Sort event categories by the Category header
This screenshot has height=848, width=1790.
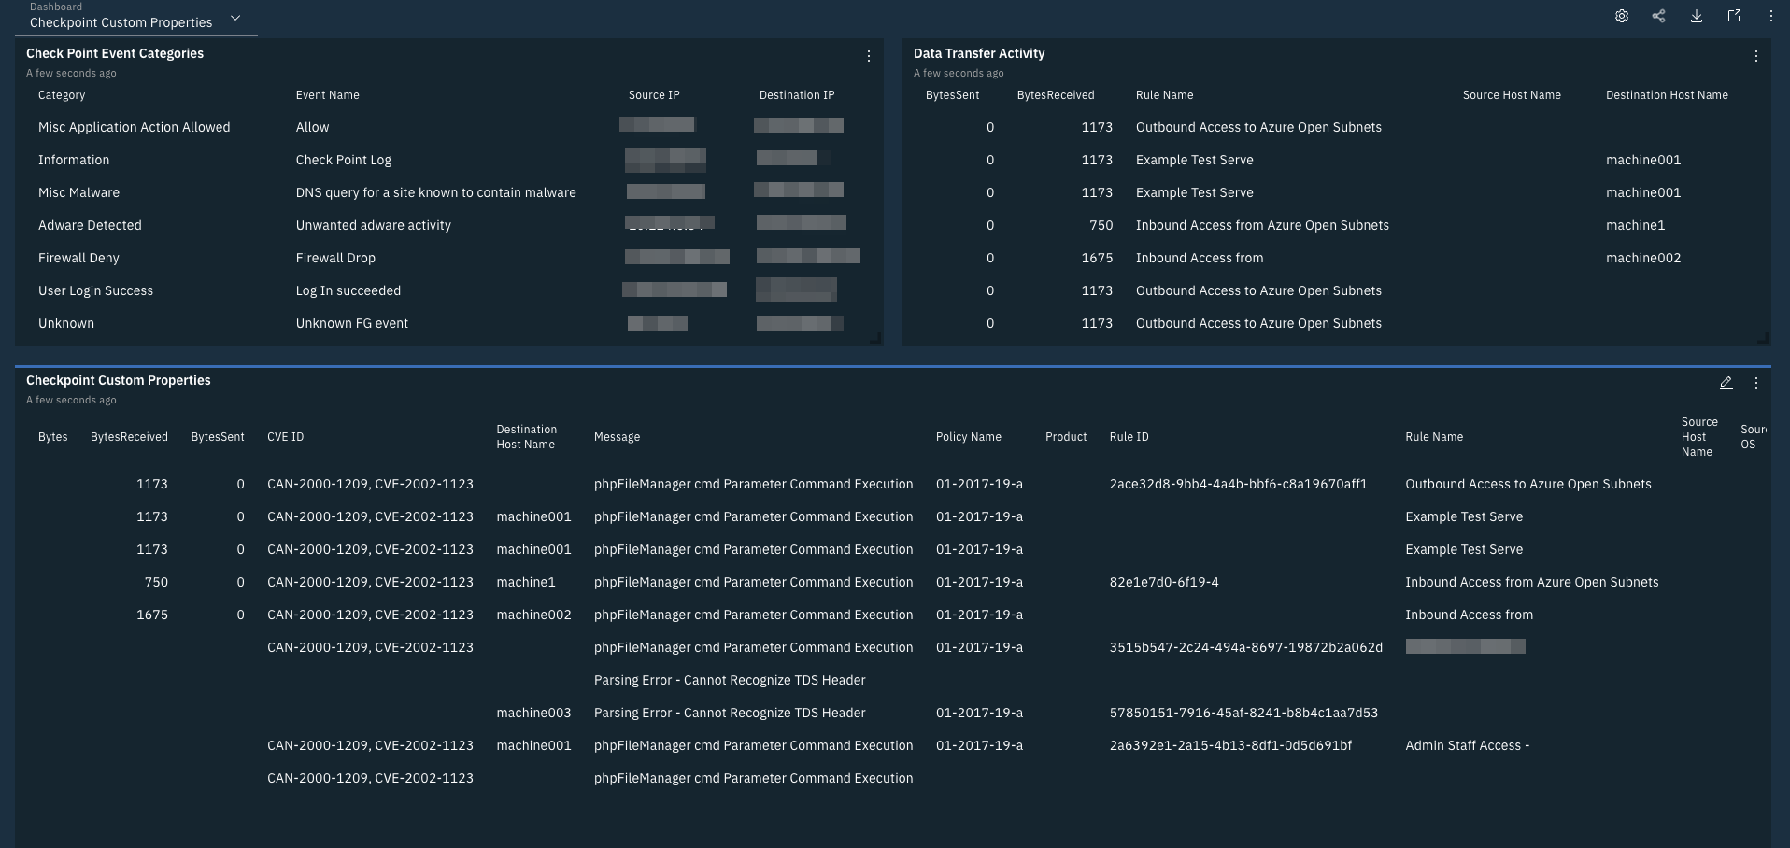(62, 94)
